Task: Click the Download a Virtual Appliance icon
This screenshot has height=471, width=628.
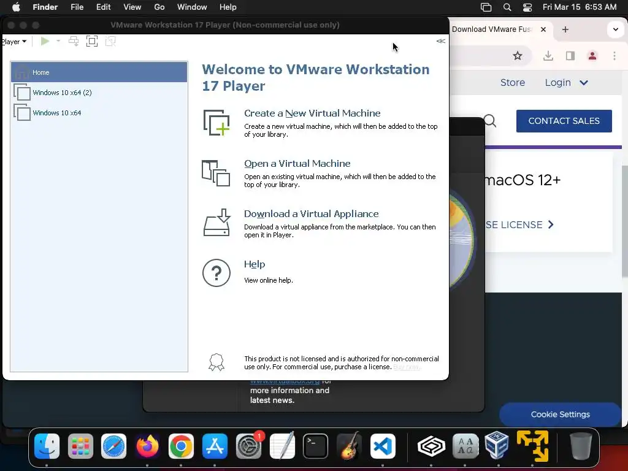Action: coord(216,222)
